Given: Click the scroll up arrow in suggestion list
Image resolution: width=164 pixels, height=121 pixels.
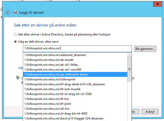Looking at the screenshot, I should coord(129,55).
